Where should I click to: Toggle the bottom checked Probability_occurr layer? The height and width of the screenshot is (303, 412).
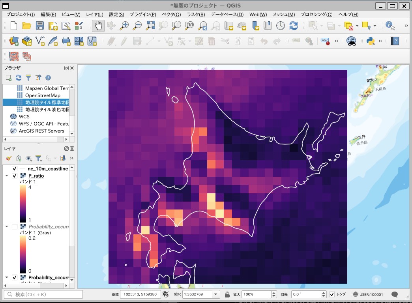(15, 277)
